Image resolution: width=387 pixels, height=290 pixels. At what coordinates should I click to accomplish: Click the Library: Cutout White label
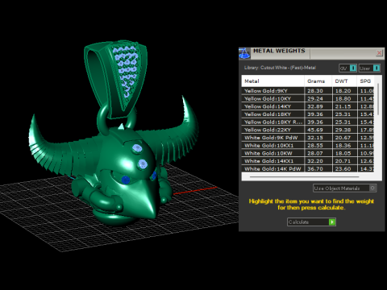tap(280, 68)
